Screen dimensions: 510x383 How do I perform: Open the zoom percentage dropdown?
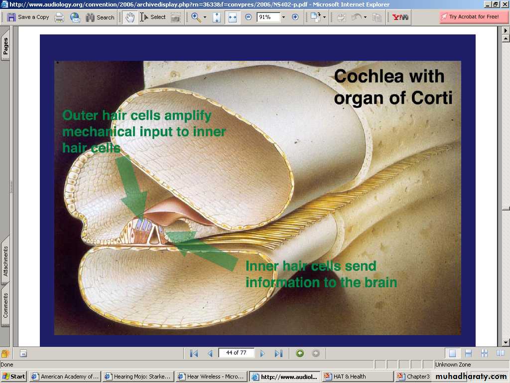[x=283, y=17]
